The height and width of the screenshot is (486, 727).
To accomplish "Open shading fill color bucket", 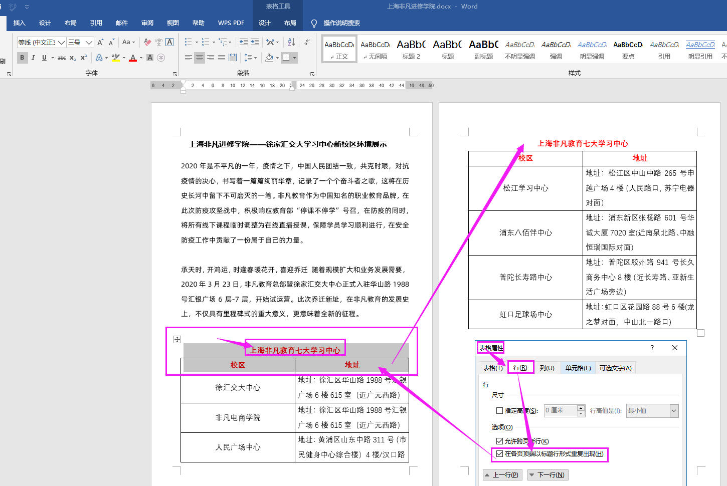I will click(269, 58).
